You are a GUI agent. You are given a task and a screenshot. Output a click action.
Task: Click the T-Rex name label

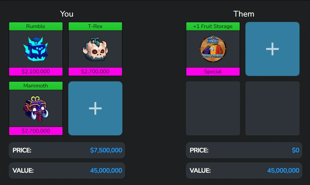(x=95, y=26)
